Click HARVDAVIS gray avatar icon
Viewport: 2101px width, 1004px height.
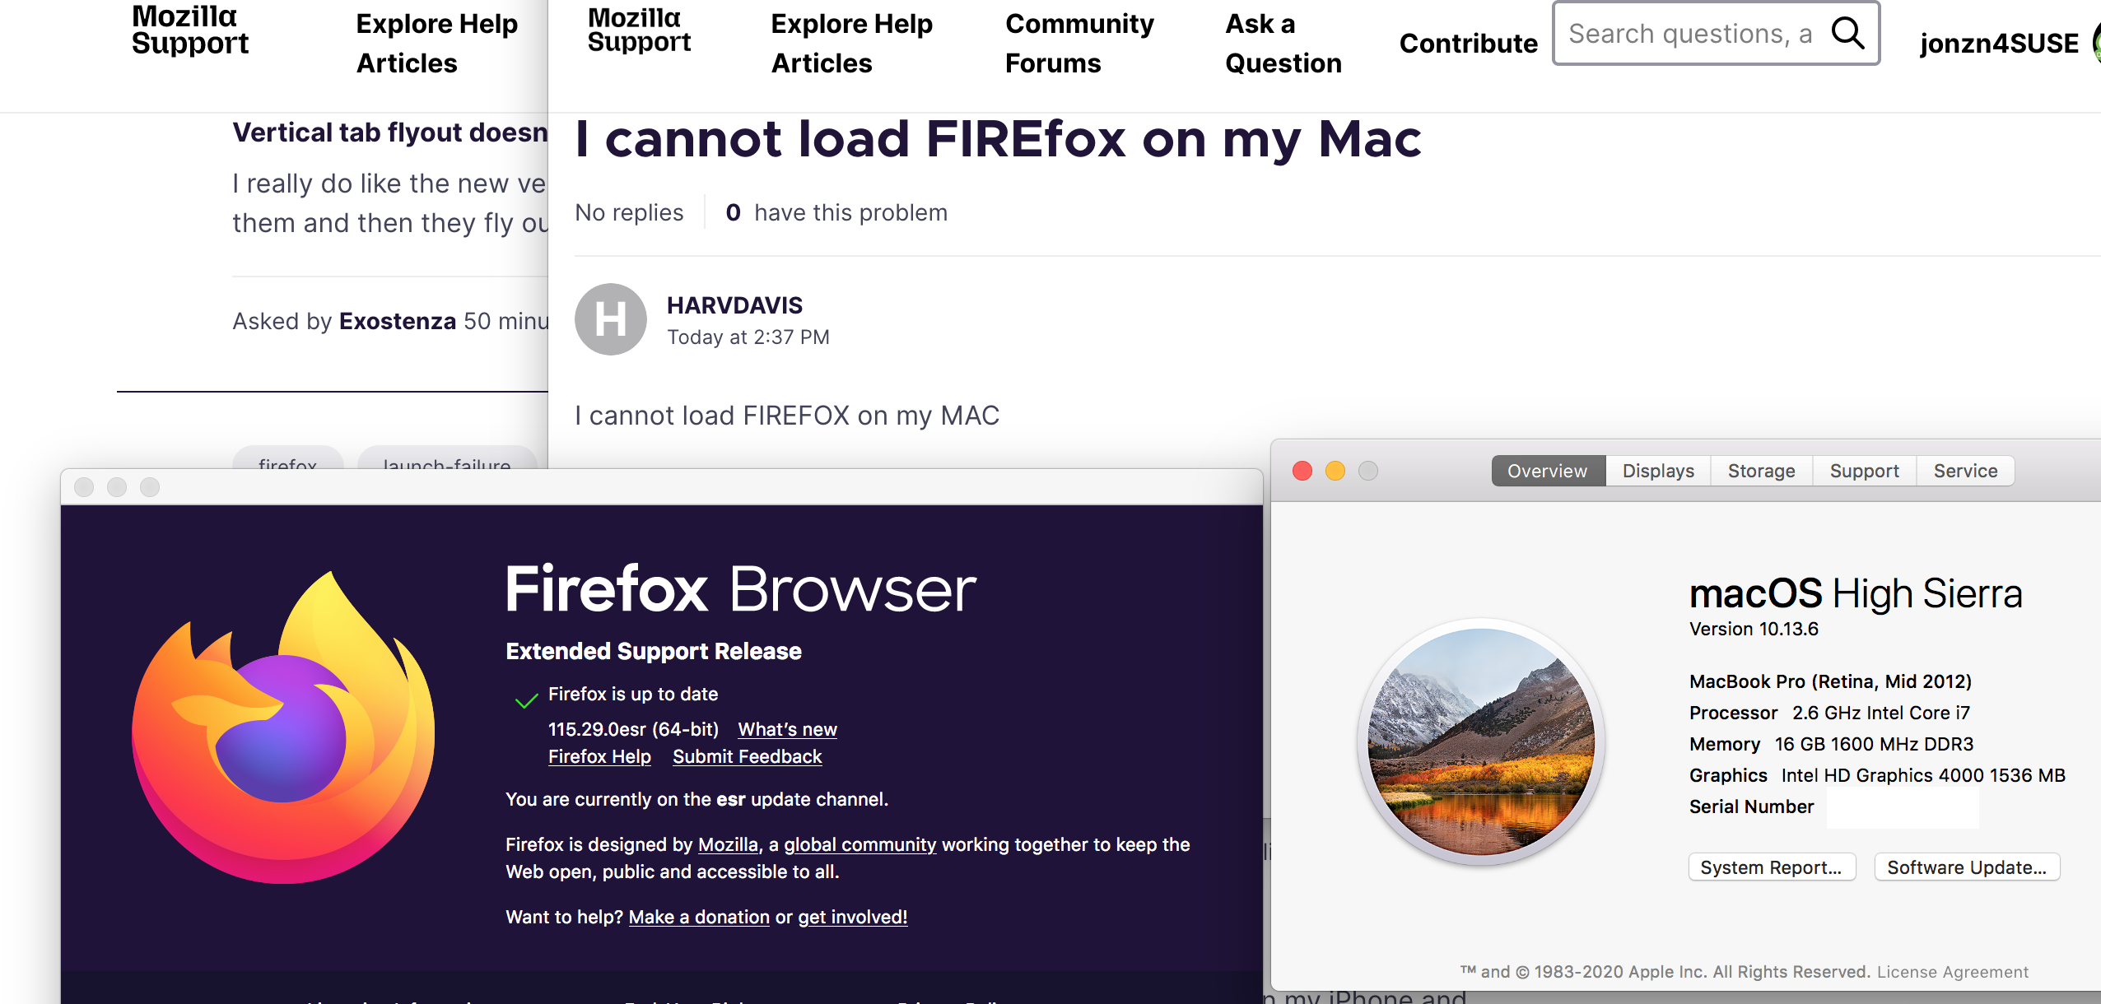coord(610,319)
